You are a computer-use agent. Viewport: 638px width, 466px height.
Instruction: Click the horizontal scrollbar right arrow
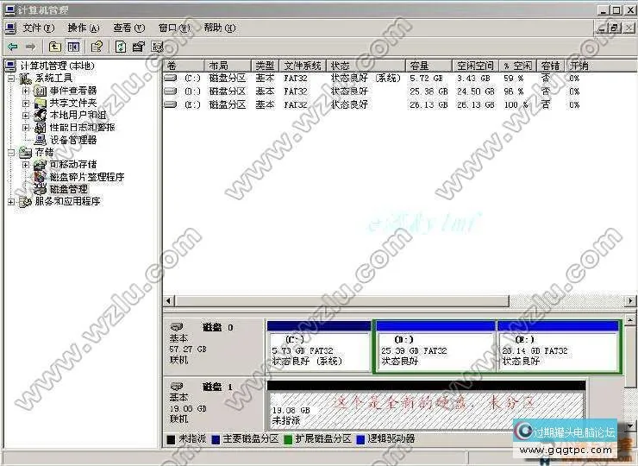(630, 301)
